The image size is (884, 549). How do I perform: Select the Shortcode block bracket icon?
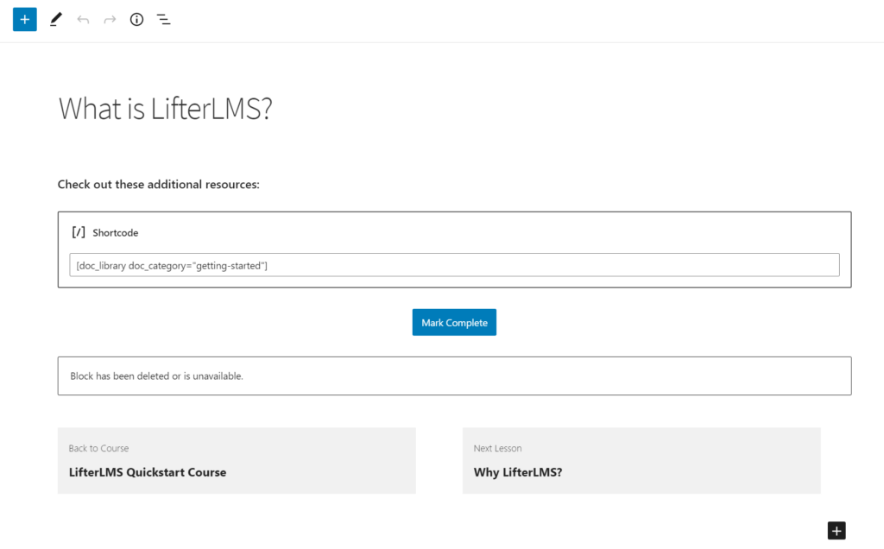pyautogui.click(x=79, y=232)
